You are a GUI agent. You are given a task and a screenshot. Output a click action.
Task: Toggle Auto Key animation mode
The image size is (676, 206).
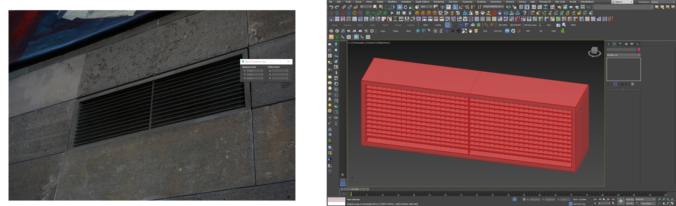(630, 199)
